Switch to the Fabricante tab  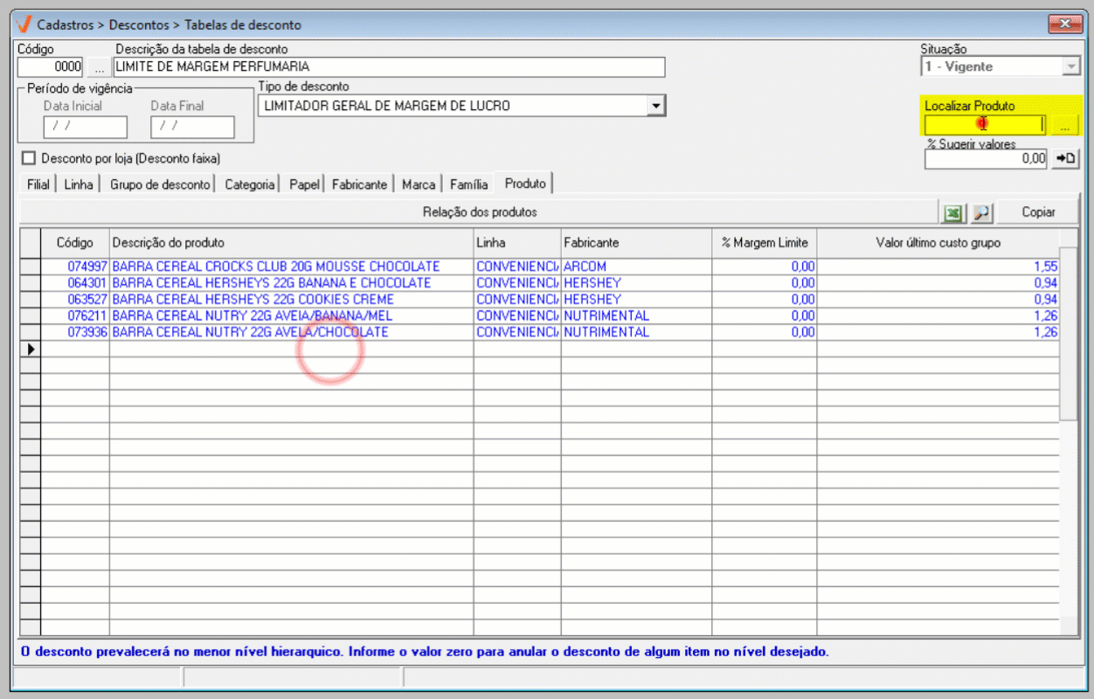359,184
